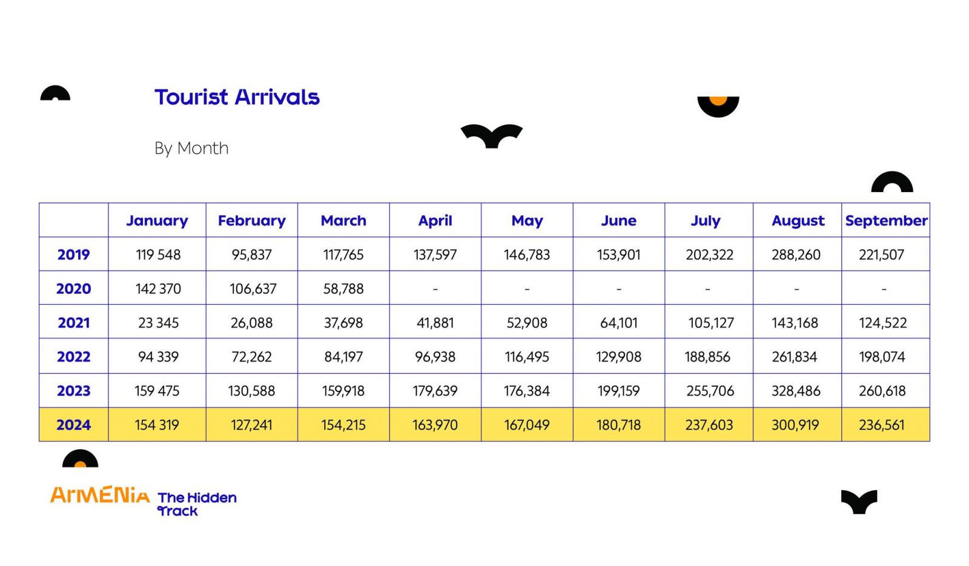This screenshot has width=969, height=566.
Task: Click the highlighted 2024 row label
Action: coord(73,425)
